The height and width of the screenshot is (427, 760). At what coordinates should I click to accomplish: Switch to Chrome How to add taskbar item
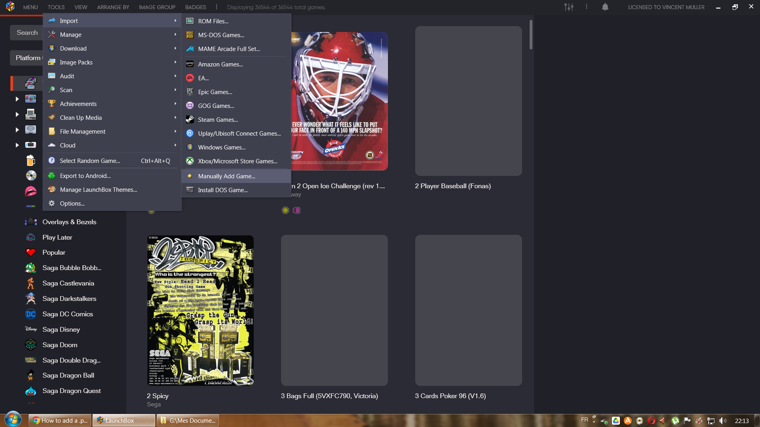coord(60,420)
